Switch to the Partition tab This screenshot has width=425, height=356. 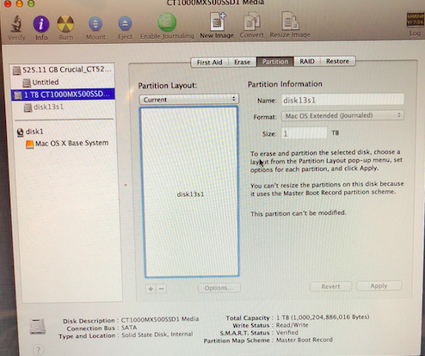275,62
